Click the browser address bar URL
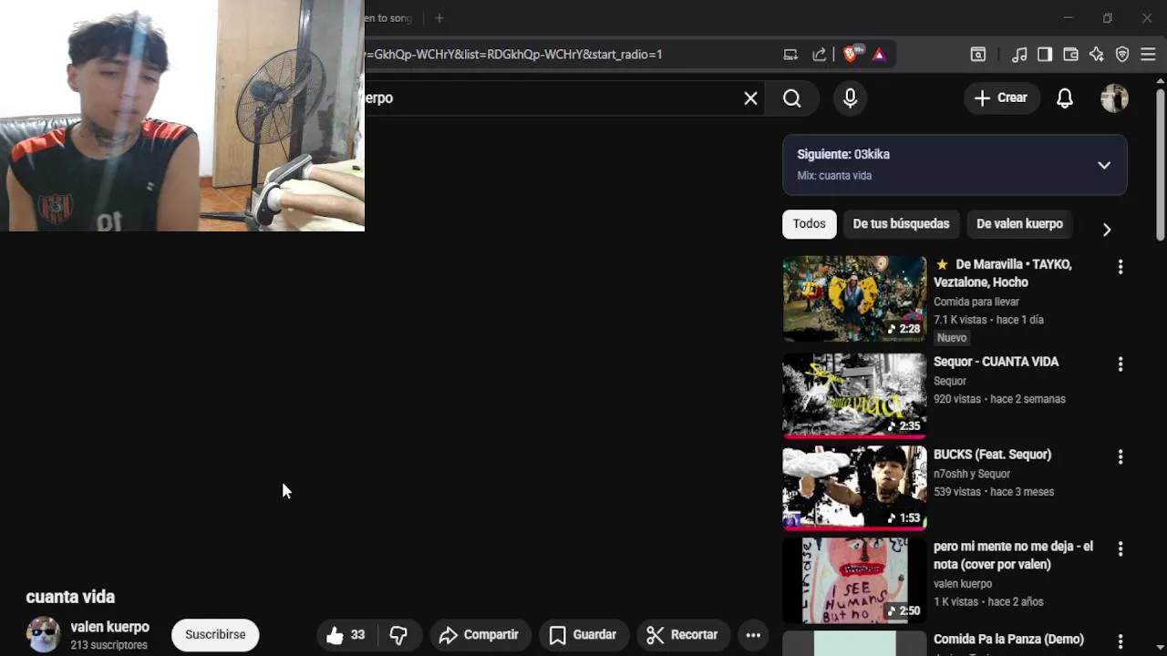Screen dimensions: 1167x656 pyautogui.click(x=512, y=55)
